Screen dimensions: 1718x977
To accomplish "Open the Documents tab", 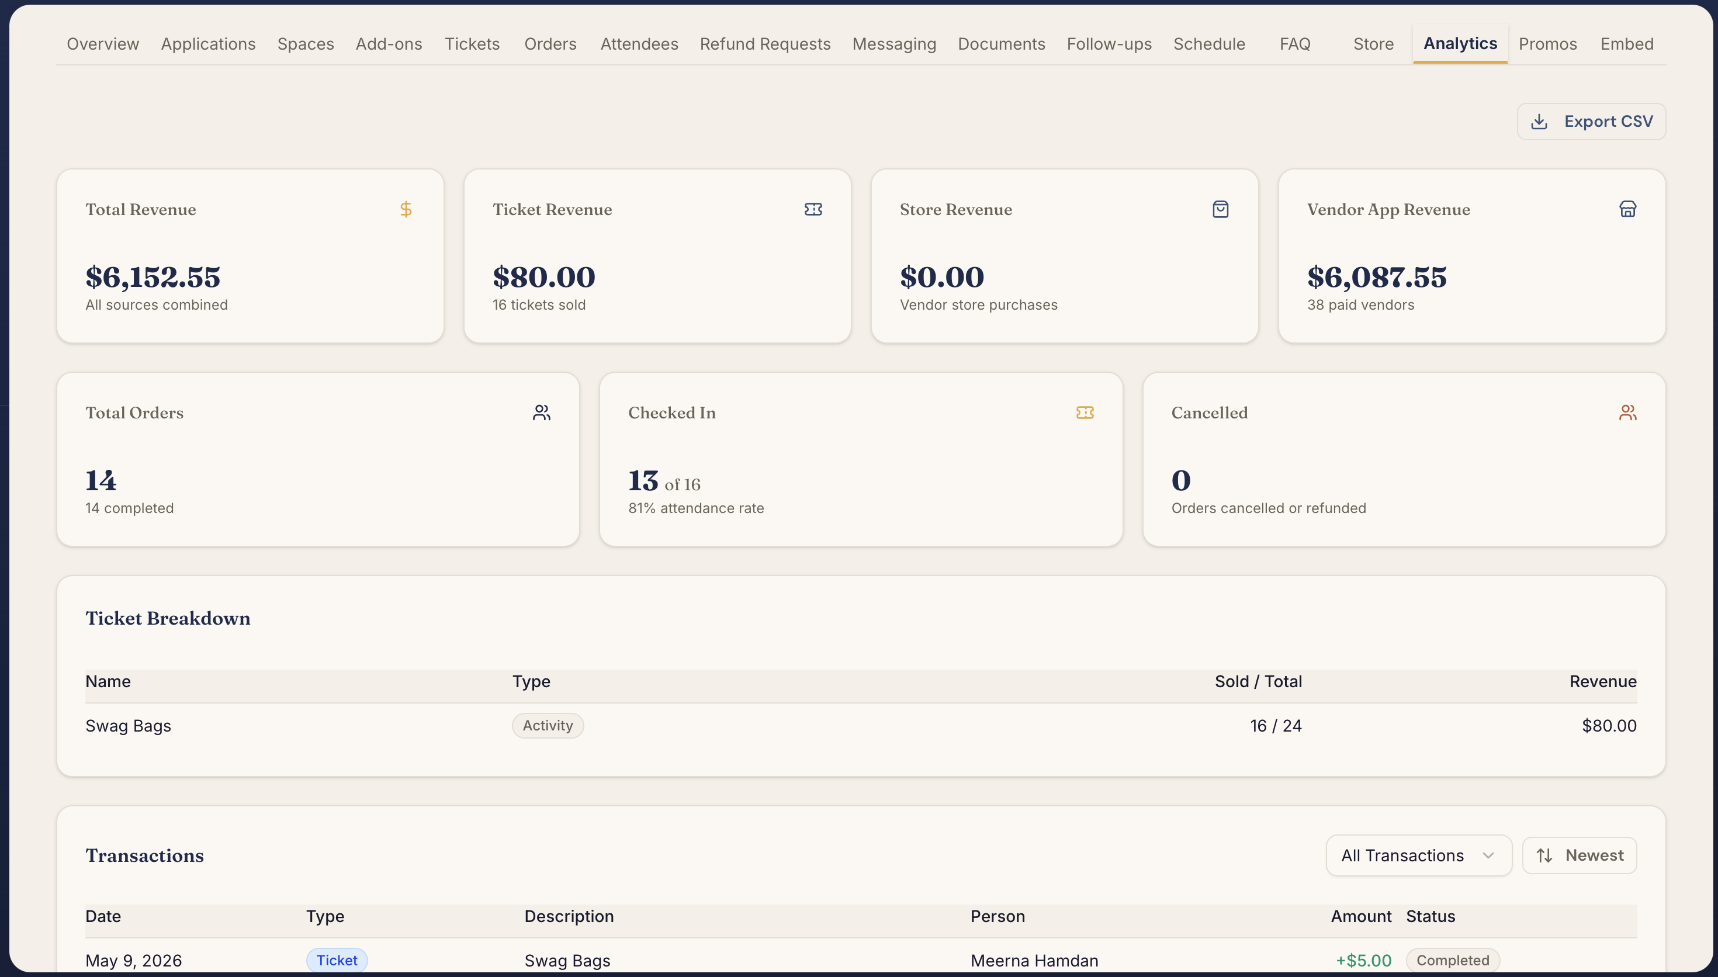I will click(1002, 44).
